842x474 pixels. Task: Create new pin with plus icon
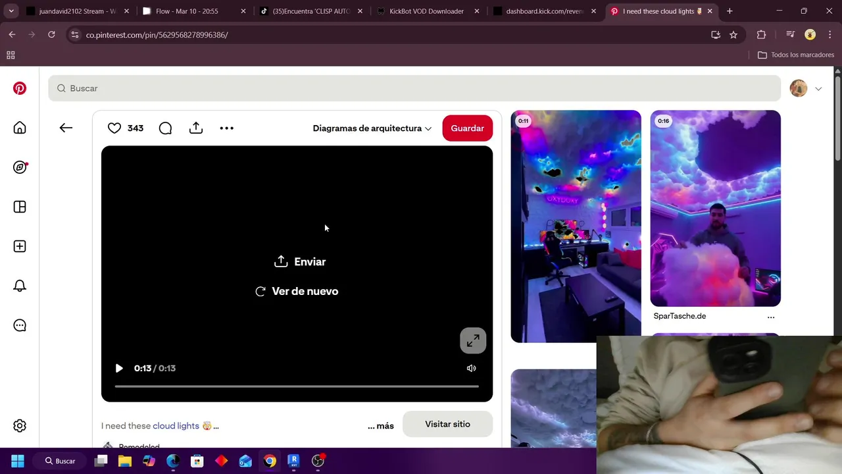(20, 246)
